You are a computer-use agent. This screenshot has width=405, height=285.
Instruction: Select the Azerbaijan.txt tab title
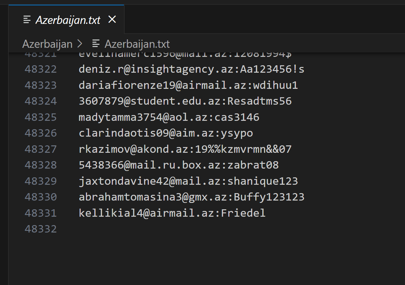coord(68,20)
